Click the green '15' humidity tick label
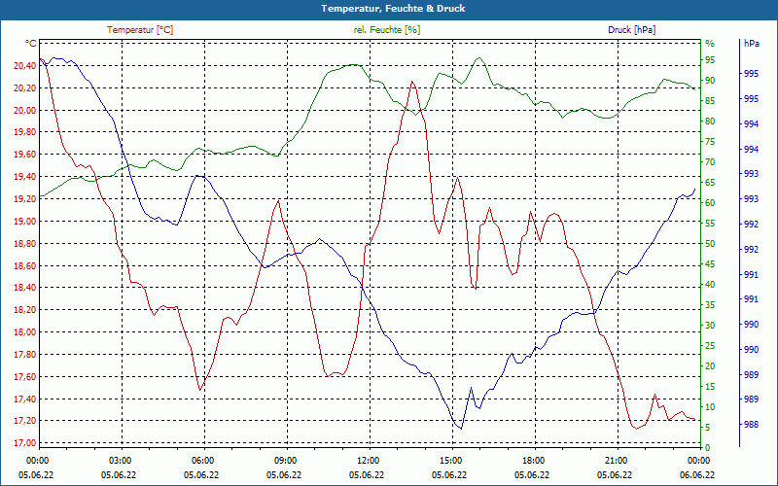 click(x=710, y=387)
